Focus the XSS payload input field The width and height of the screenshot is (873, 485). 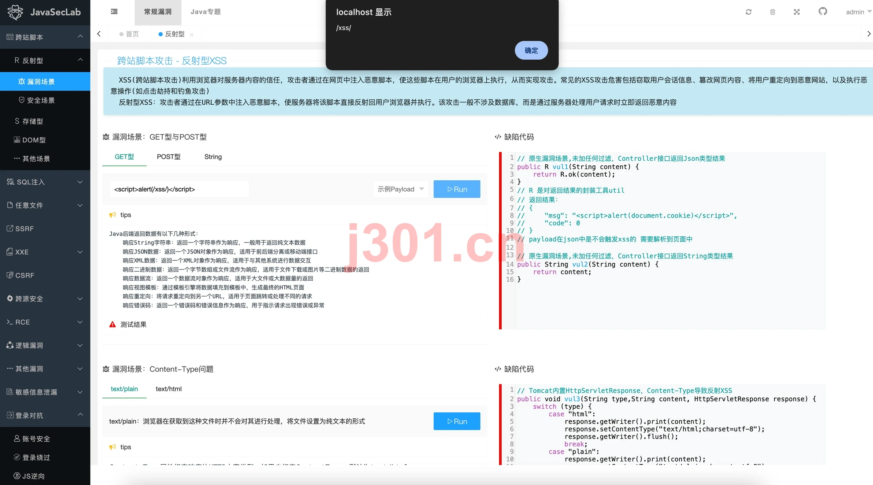(x=179, y=189)
